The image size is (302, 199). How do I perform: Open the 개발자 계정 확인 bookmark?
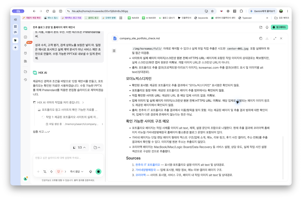tap(32, 18)
